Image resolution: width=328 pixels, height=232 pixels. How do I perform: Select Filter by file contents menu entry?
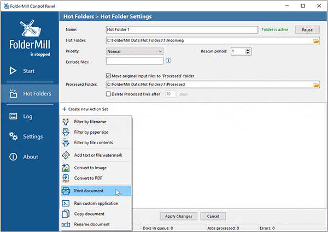pyautogui.click(x=96, y=142)
